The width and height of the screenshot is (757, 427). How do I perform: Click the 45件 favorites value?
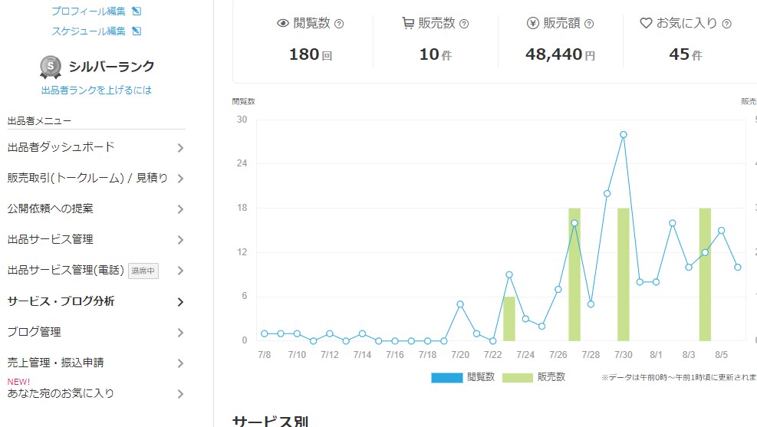[x=686, y=54]
